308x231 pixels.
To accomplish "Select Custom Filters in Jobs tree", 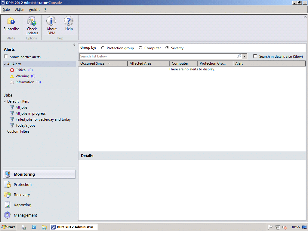I will tap(18, 131).
